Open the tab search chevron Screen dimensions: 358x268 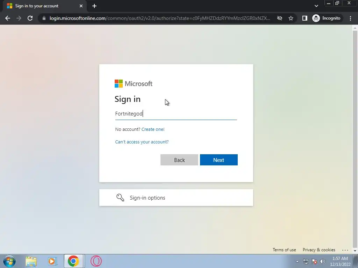click(316, 6)
